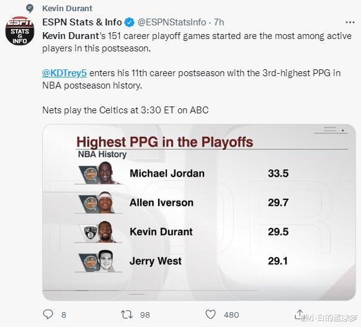The image size is (361, 327).
Task: Like the tweet with heart icon
Action: click(210, 315)
